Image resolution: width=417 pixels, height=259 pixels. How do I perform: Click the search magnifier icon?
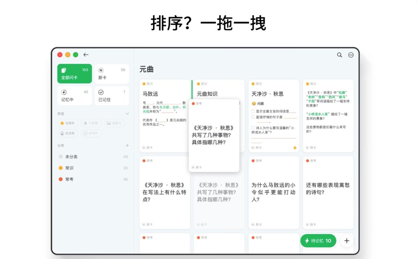(x=339, y=55)
